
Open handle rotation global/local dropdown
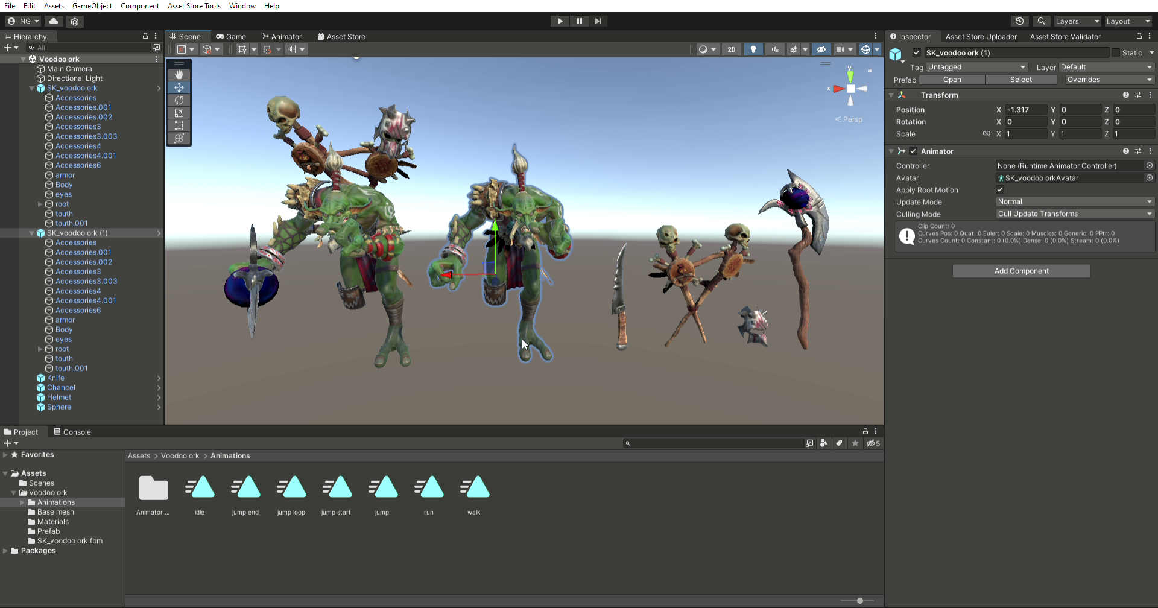pyautogui.click(x=211, y=49)
